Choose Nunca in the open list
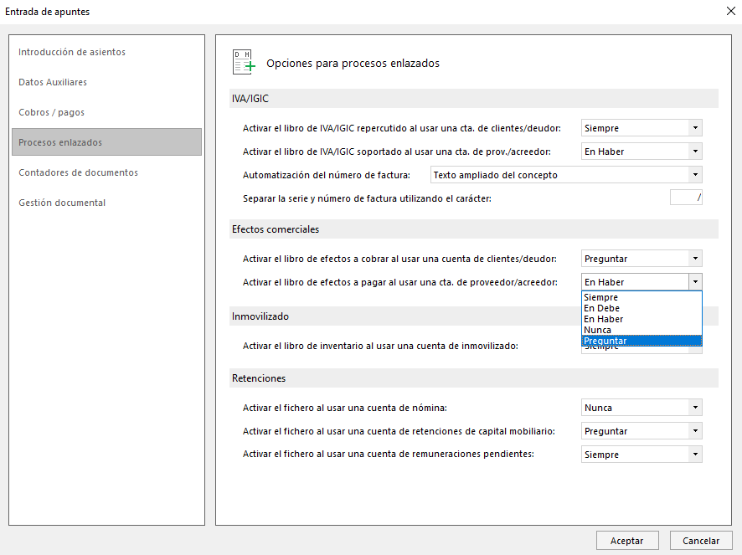 [x=642, y=330]
